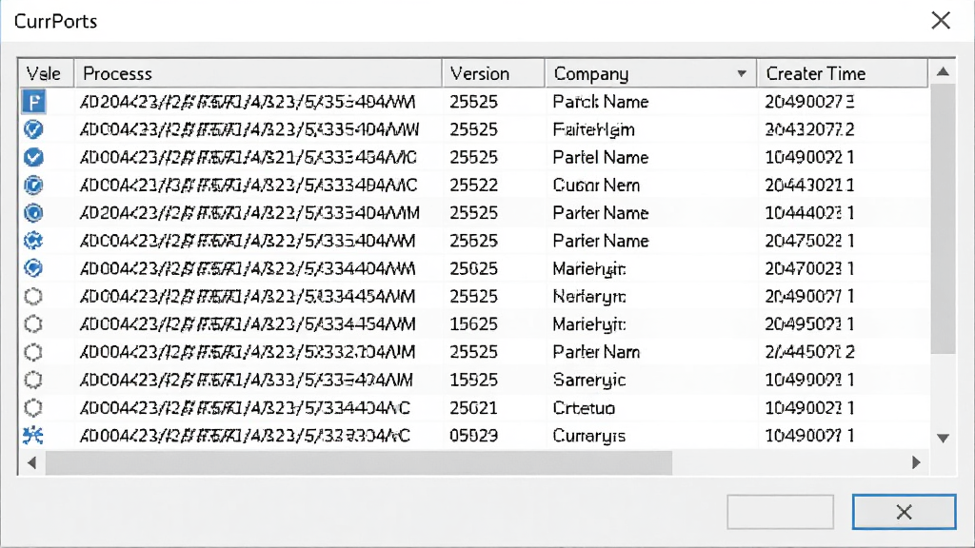
Task: Click the creation time 20432077 2
Action: (809, 129)
